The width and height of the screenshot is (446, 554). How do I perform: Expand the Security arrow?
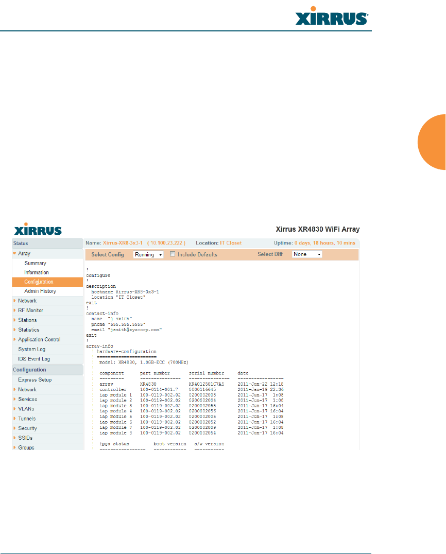(14, 428)
